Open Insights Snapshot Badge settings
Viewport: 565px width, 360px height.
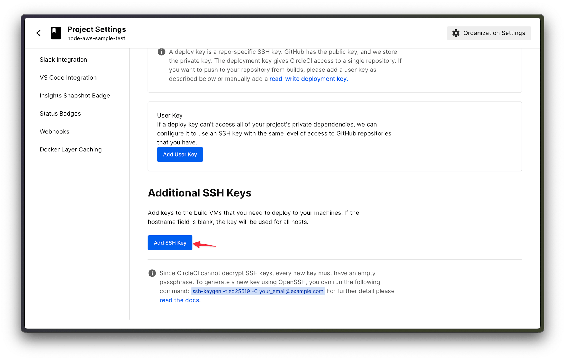[x=75, y=96]
